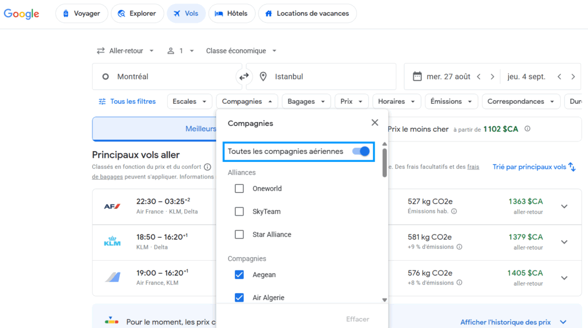The width and height of the screenshot is (588, 328).
Task: Expand the price history chevron
Action: [x=563, y=322]
